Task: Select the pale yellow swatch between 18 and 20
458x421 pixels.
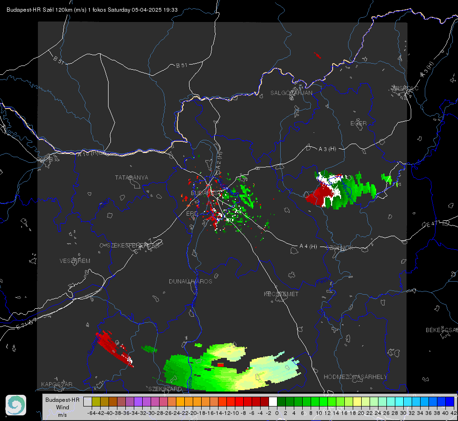Action: coord(357,402)
